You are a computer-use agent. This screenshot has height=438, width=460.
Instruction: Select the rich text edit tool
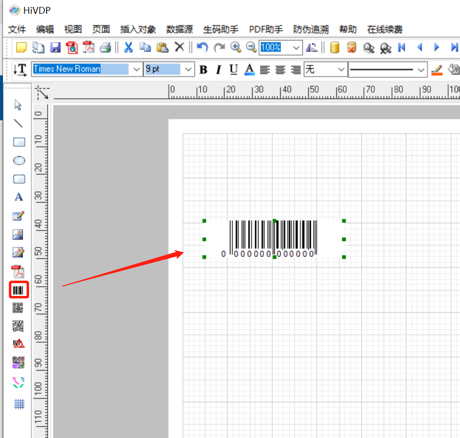pyautogui.click(x=19, y=216)
